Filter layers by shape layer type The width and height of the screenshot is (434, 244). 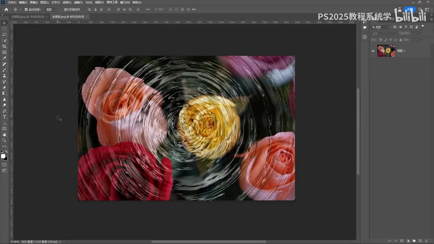[411, 27]
